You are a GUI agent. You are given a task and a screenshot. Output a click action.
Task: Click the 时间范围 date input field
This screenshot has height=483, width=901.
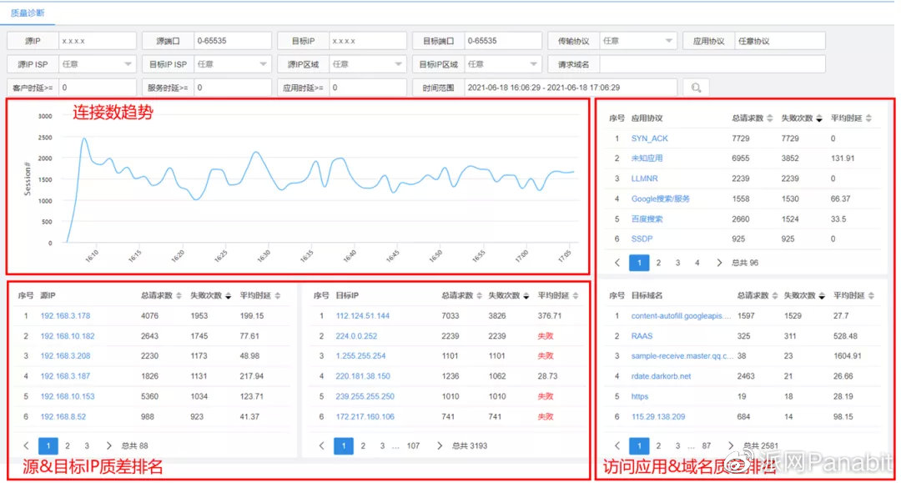(542, 87)
